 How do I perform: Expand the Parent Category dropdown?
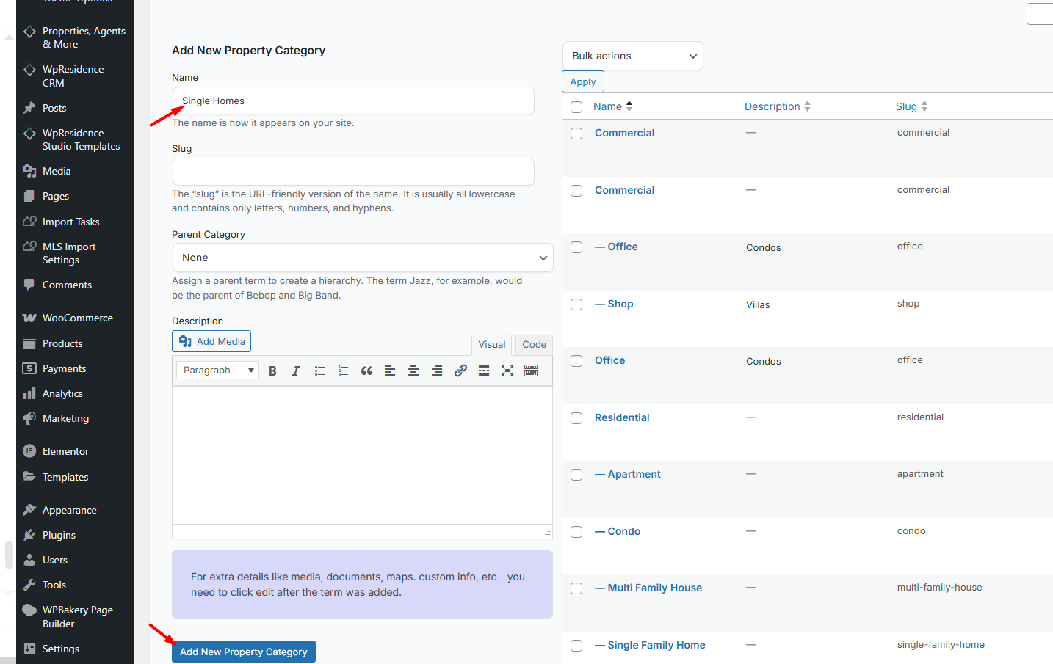tap(362, 258)
